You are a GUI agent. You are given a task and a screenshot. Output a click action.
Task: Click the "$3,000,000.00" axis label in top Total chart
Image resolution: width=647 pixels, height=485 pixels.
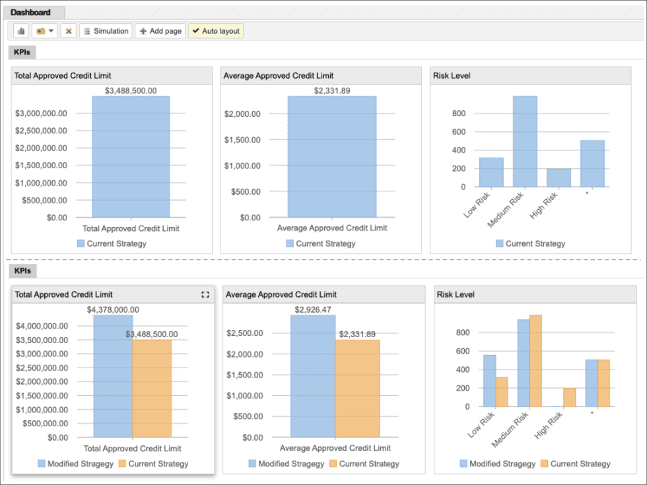pyautogui.click(x=41, y=113)
